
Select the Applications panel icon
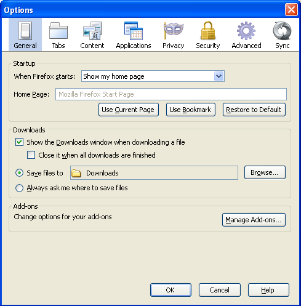pyautogui.click(x=134, y=31)
